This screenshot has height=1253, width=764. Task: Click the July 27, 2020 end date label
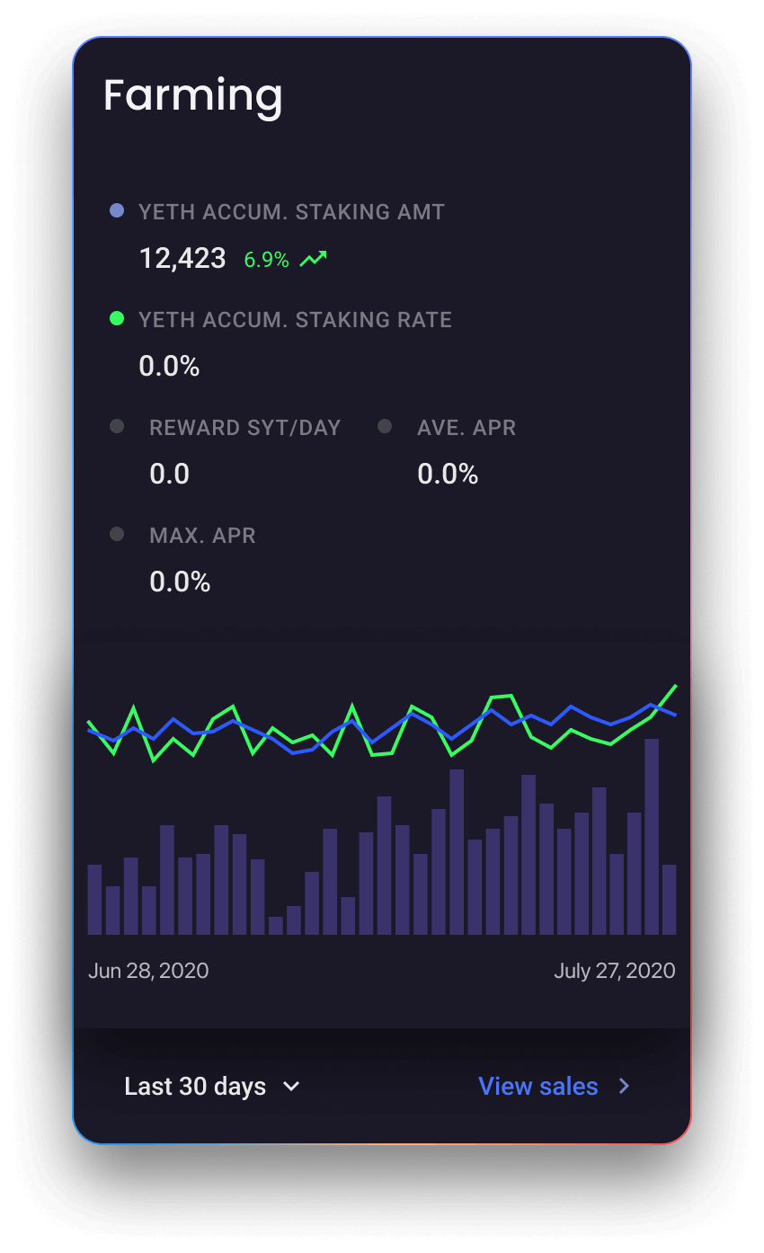pos(614,971)
